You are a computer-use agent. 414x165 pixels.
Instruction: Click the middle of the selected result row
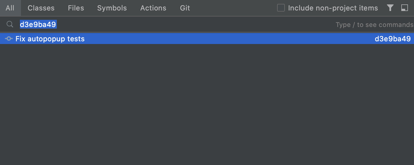click(207, 39)
